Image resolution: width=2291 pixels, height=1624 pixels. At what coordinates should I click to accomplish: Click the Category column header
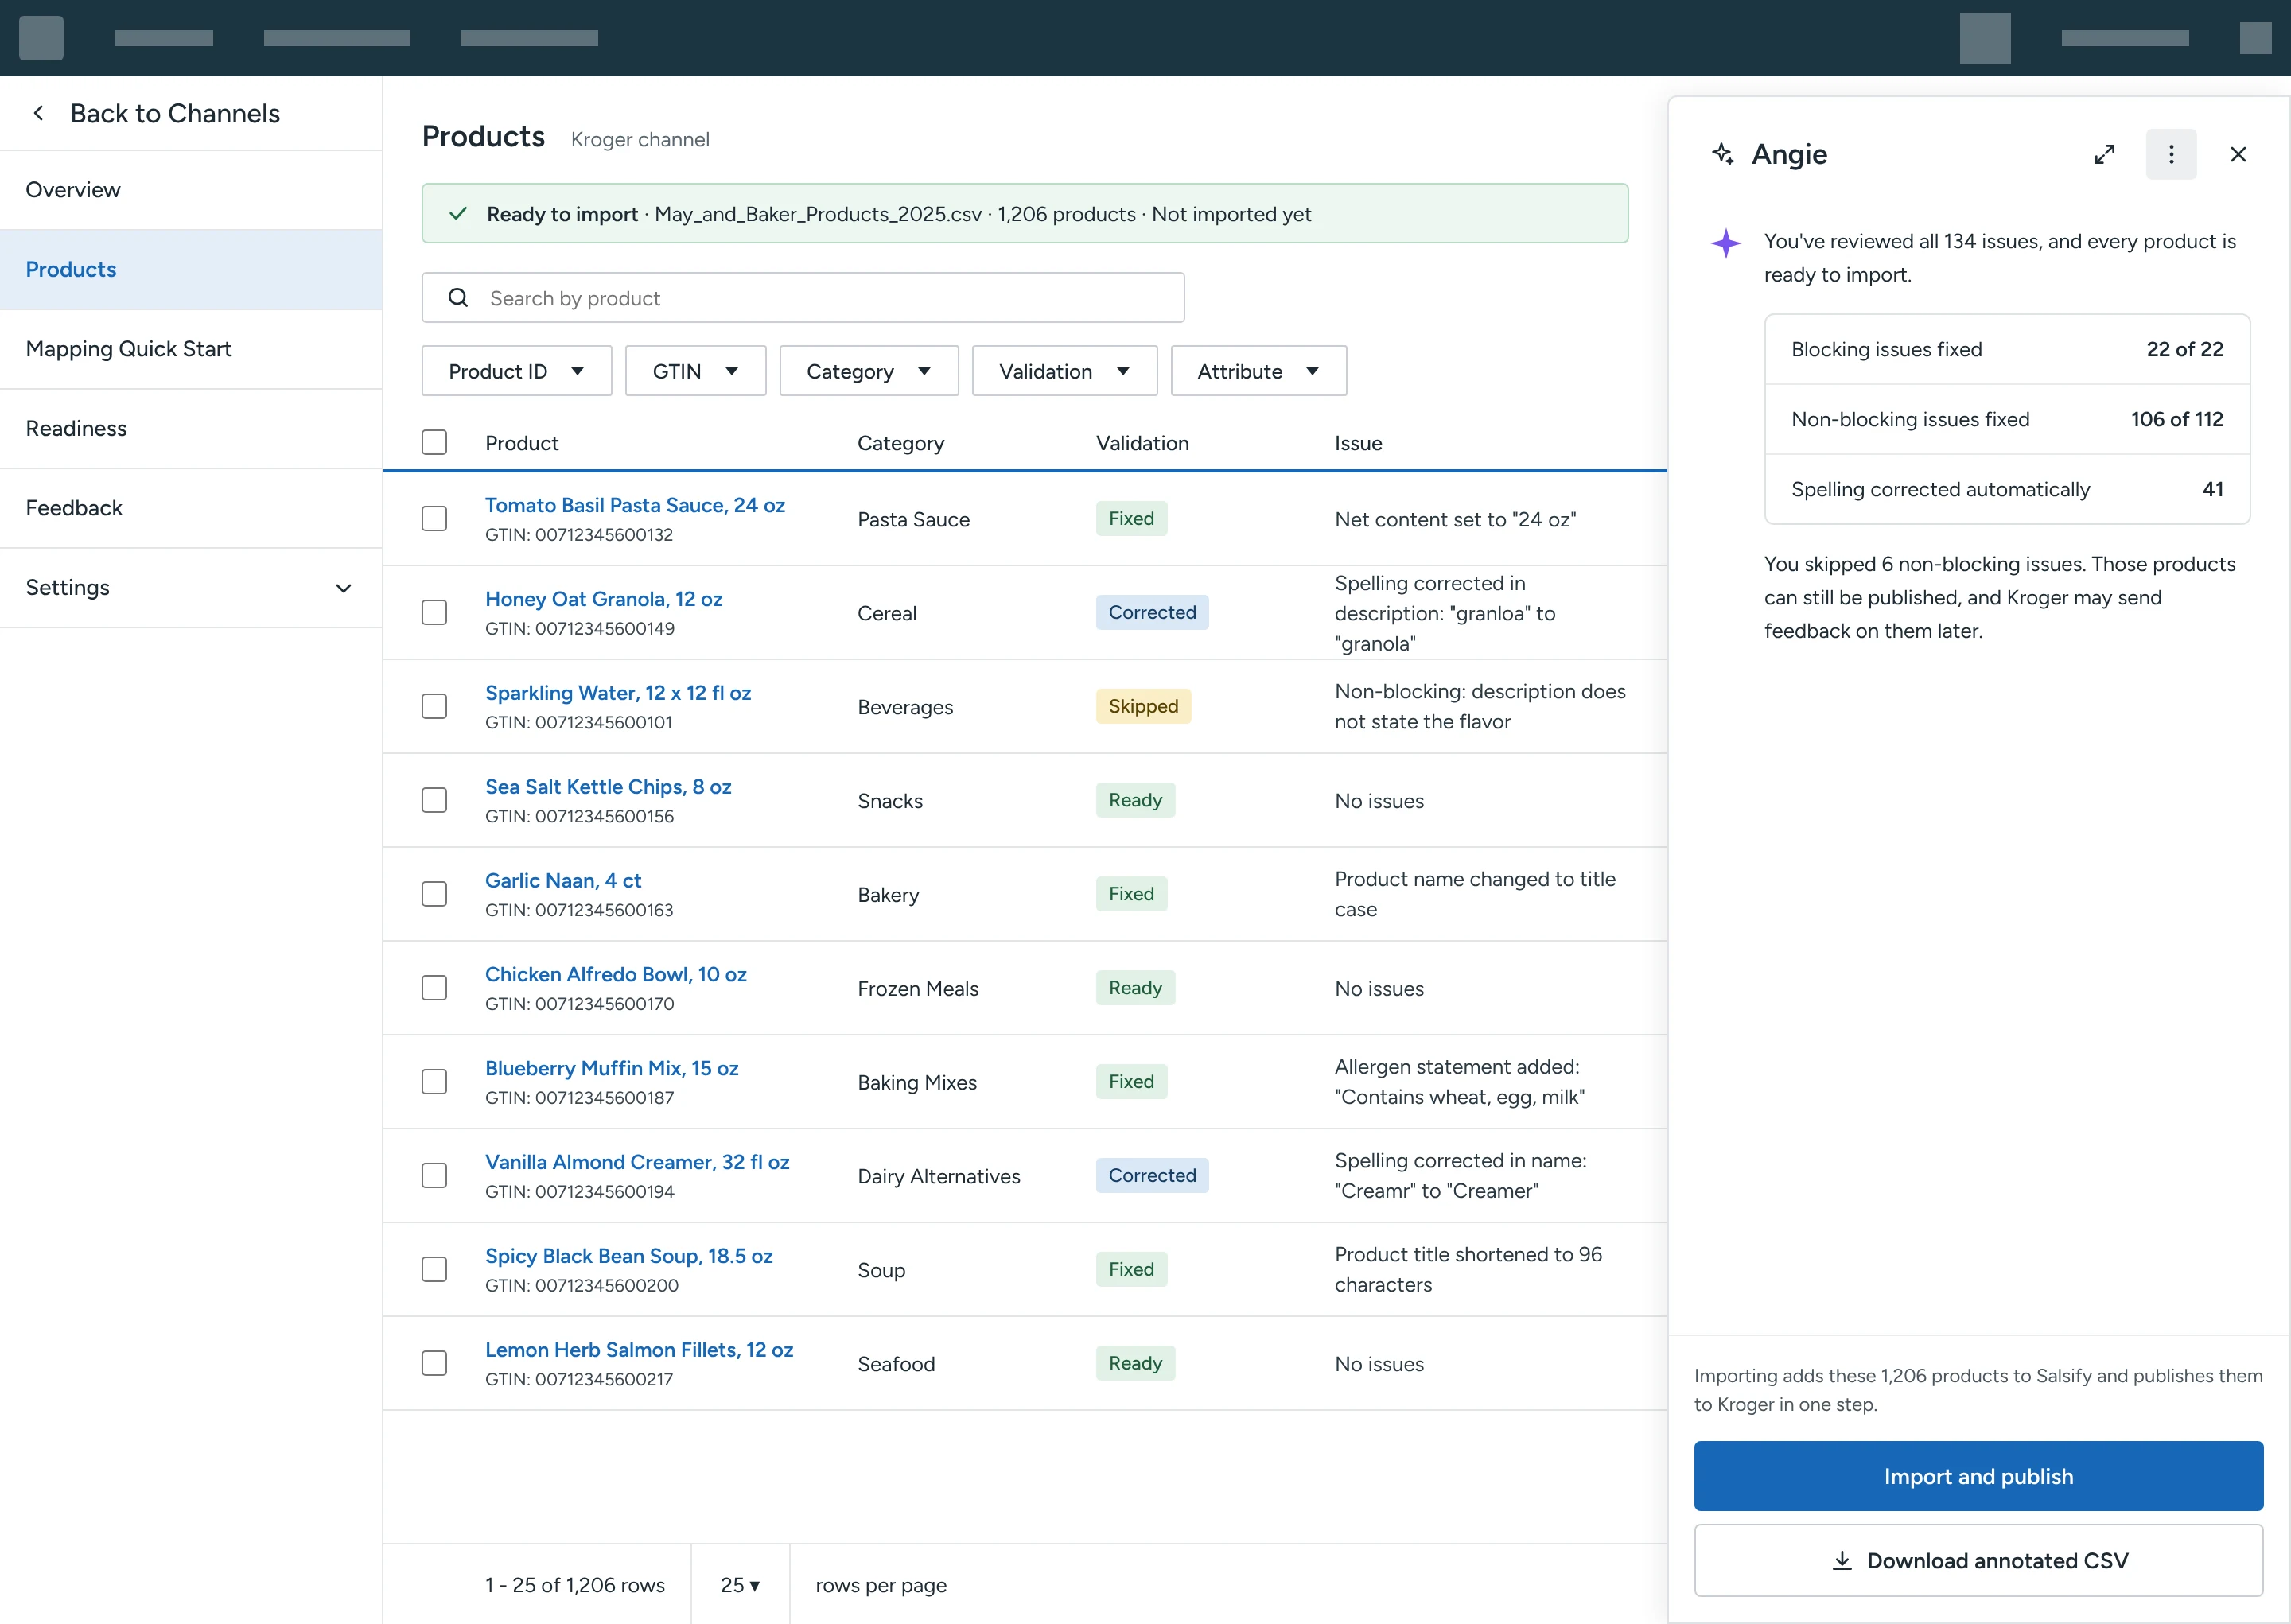click(900, 443)
